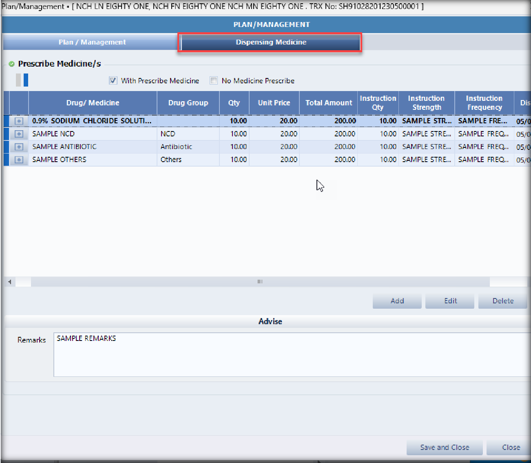Click the green icon beside Prescribe Medicine/s

[x=11, y=64]
